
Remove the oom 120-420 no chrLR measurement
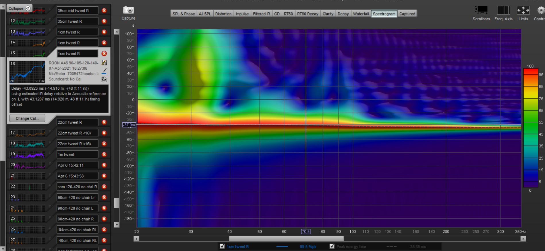tap(104, 187)
